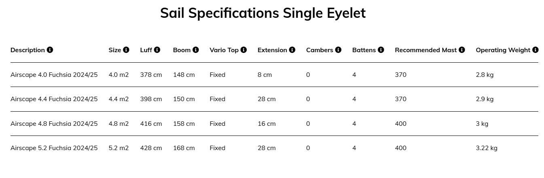Viewport: 544px width, 178px height.
Task: Click the Cambers info icon
Action: (338, 50)
